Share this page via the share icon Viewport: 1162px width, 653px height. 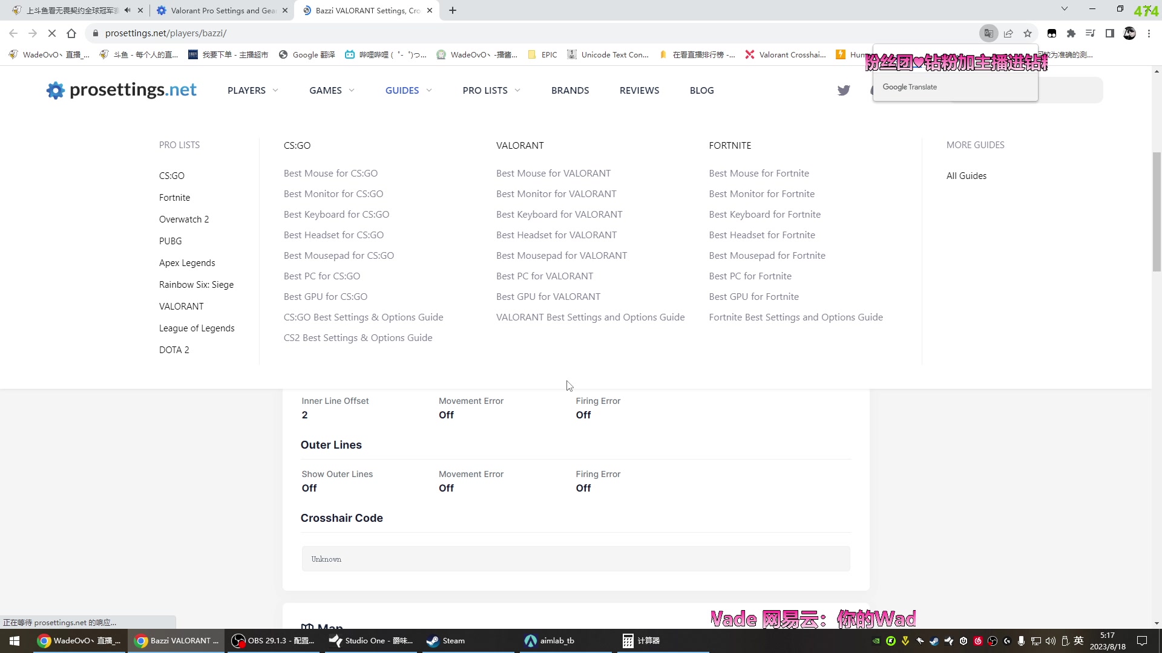[1008, 33]
